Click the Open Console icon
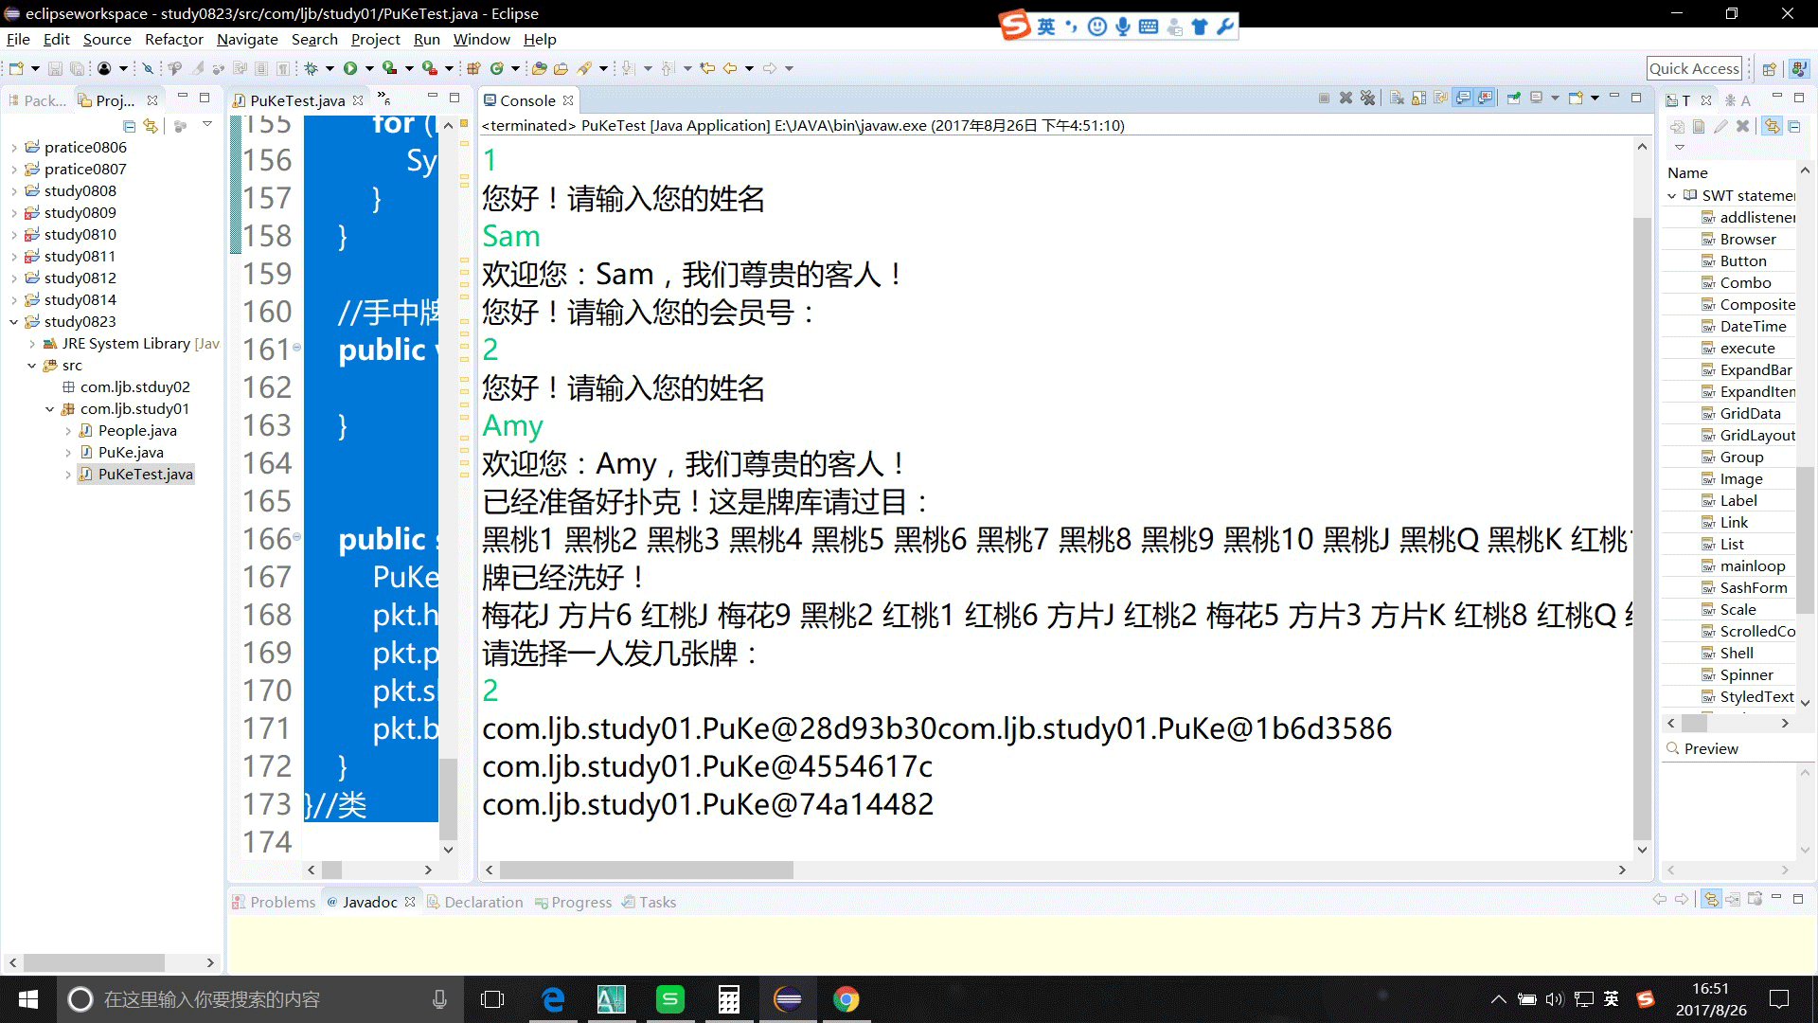The width and height of the screenshot is (1818, 1023). click(x=1576, y=99)
